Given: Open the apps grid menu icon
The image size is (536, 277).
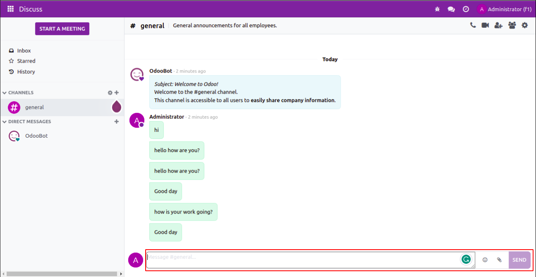Looking at the screenshot, I should (x=11, y=9).
